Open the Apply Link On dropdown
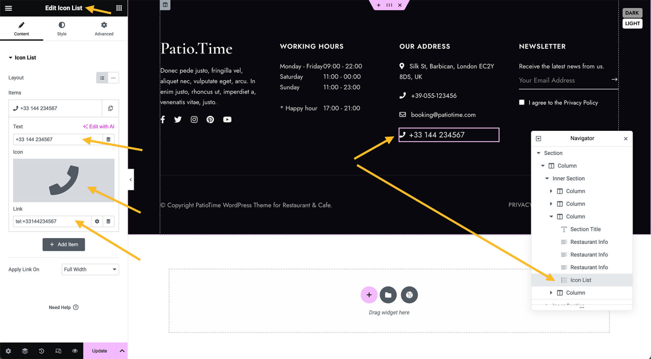 pyautogui.click(x=90, y=269)
